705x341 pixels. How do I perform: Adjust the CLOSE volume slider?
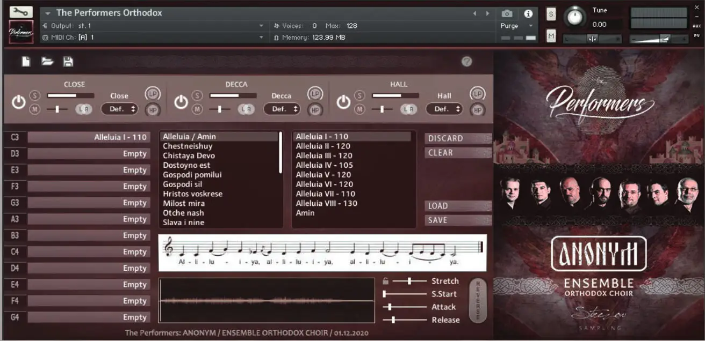70,95
